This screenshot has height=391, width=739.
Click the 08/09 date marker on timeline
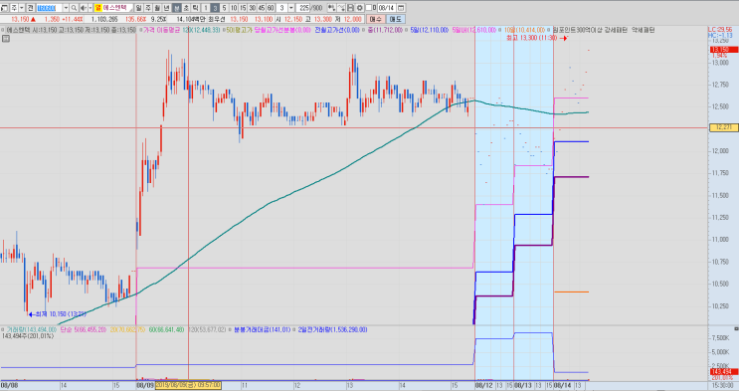(145, 385)
